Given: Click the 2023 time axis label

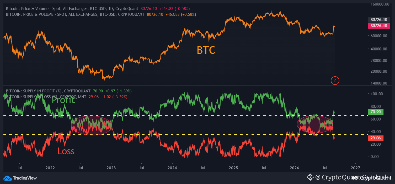Looking at the screenshot, I should point(111,167).
